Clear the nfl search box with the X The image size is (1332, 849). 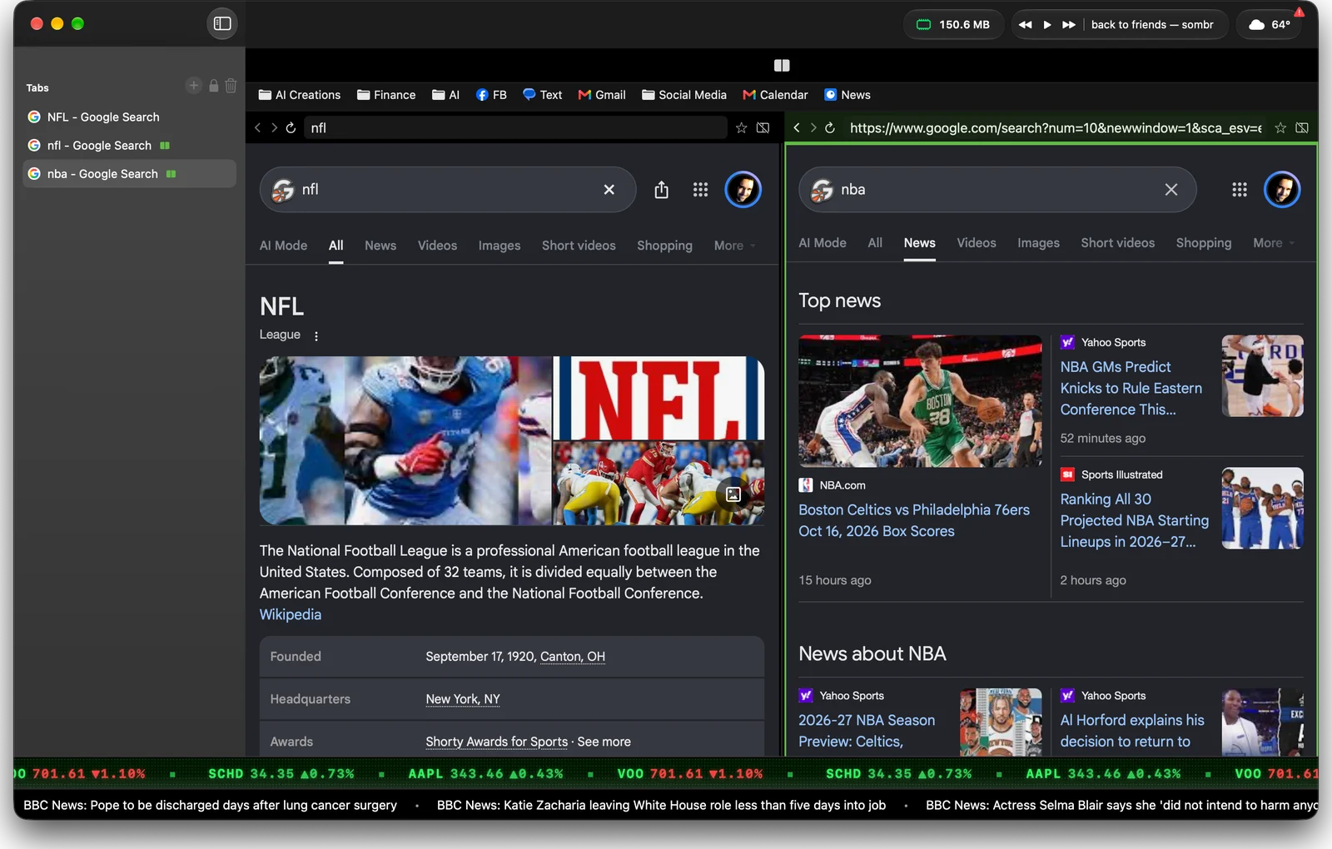[609, 190]
